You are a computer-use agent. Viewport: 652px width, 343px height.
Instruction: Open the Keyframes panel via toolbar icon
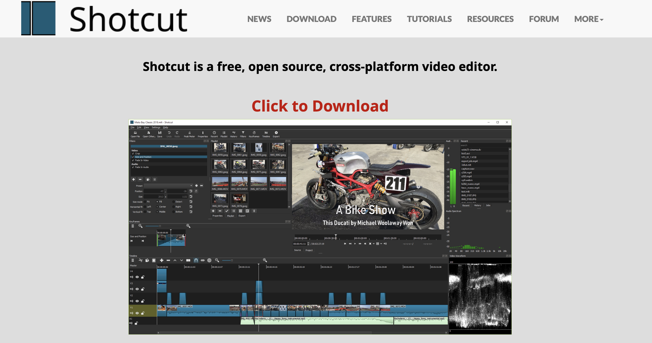[254, 133]
